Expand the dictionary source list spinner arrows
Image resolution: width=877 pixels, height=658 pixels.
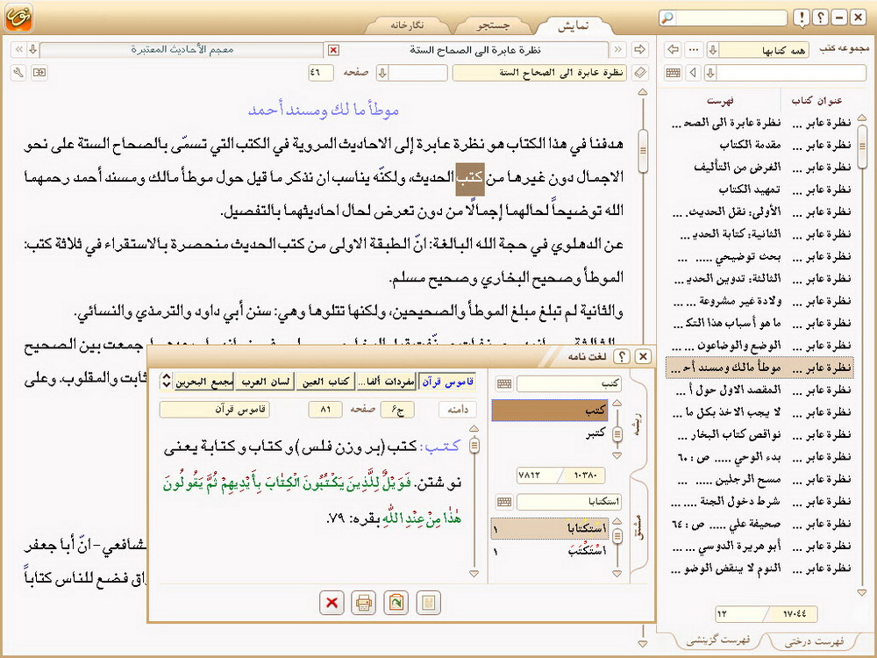click(167, 382)
